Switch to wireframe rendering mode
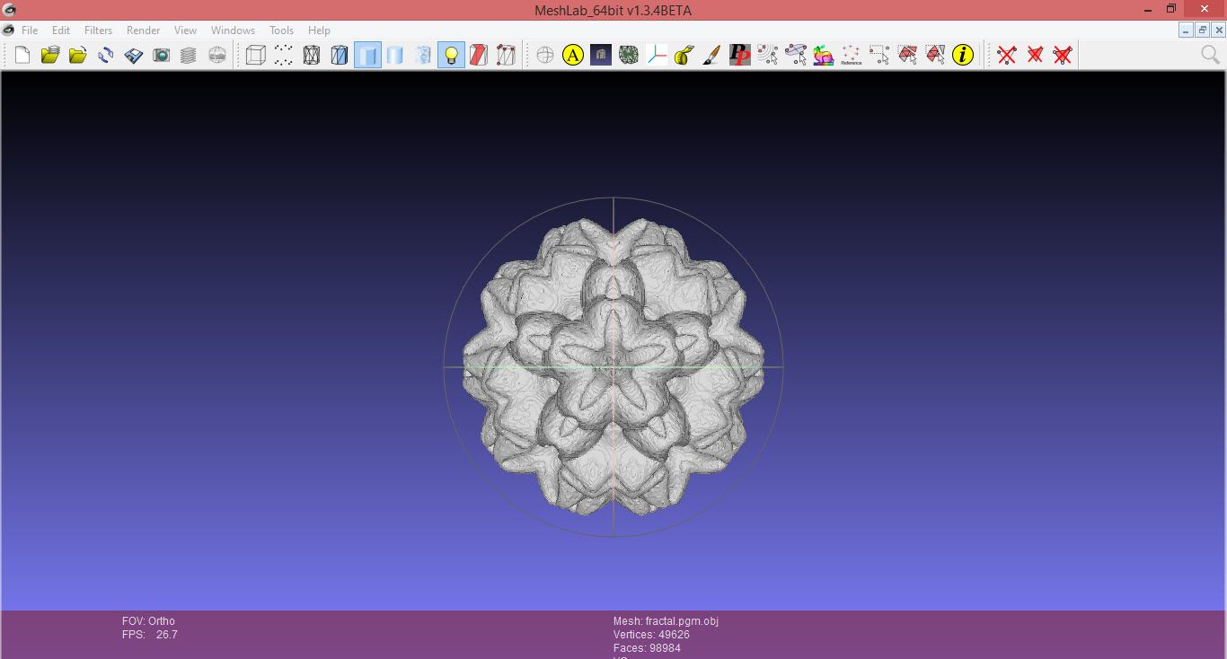1227x659 pixels. pos(310,55)
